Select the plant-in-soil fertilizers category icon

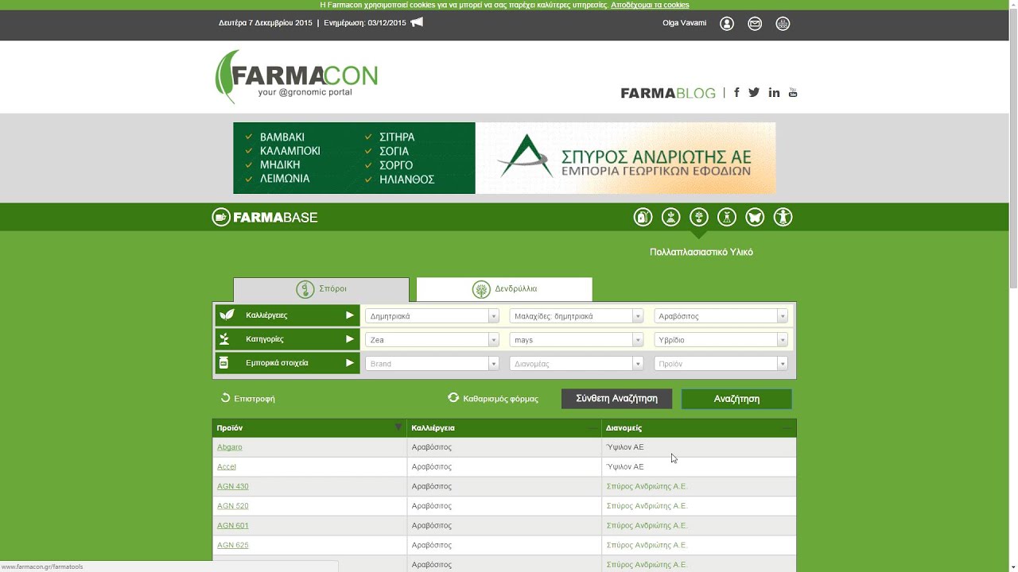pyautogui.click(x=670, y=217)
